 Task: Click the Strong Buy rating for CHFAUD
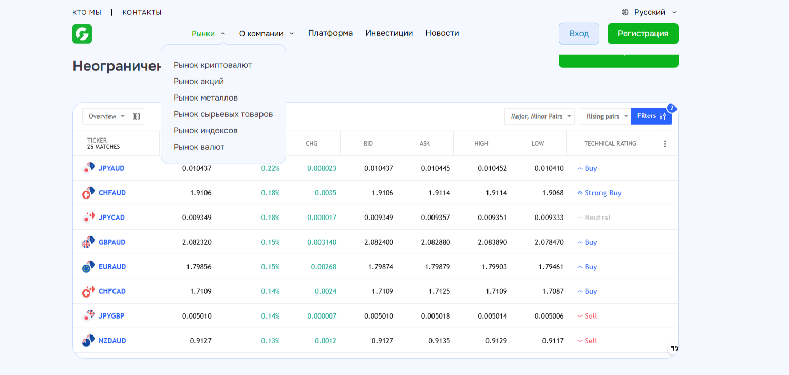[599, 193]
